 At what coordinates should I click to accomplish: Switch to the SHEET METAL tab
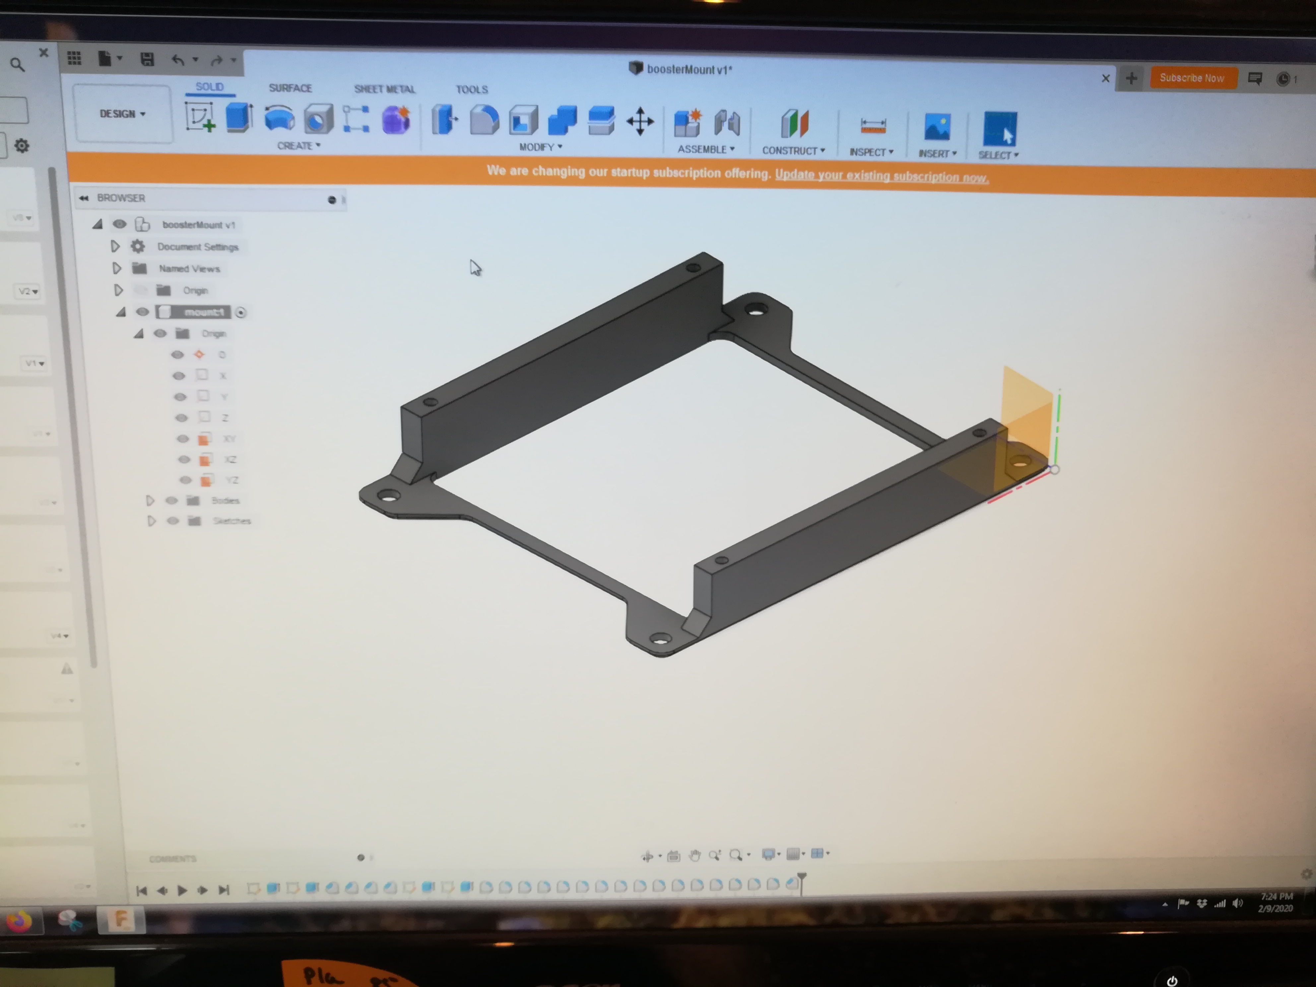(x=384, y=89)
